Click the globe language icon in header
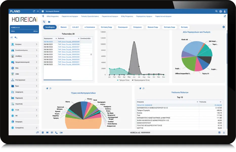 click(x=221, y=11)
